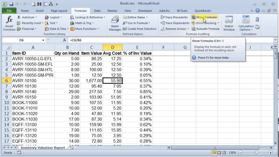Expand the AutoSum dropdown

point(36,17)
